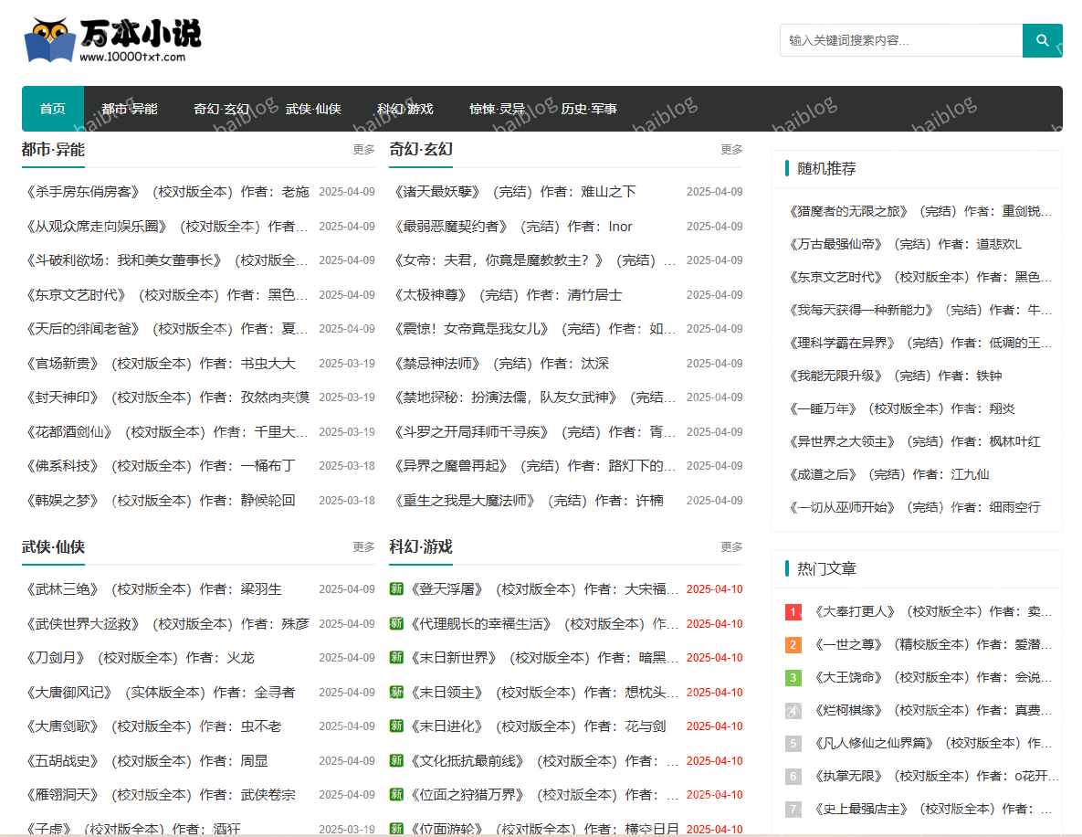Click the 新 badge beside 登天浮屠
1082x837 pixels.
click(x=396, y=589)
